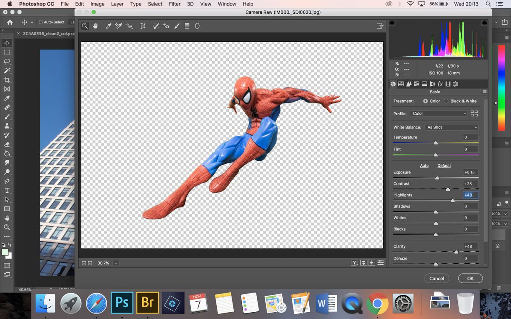Toggle the before/after preview with Y button
This screenshot has width=511, height=319.
pos(354,262)
